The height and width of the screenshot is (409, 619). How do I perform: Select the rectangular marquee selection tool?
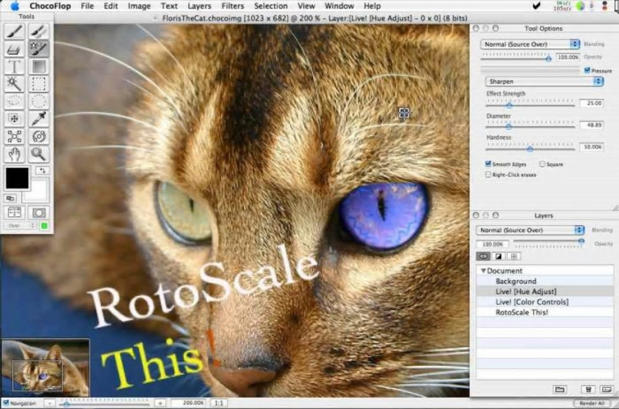39,84
